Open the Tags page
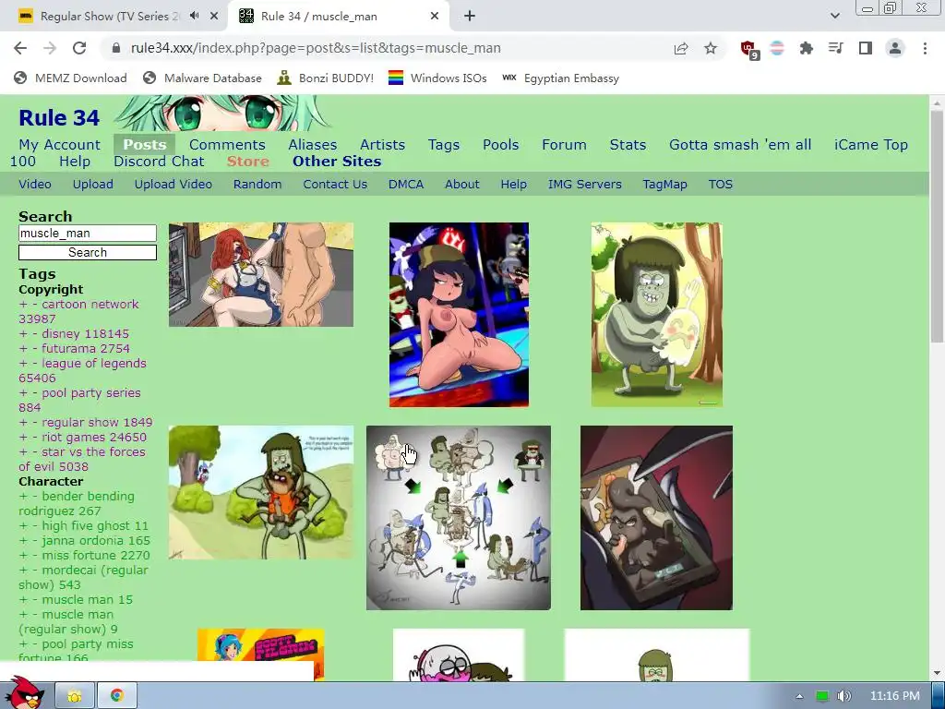The image size is (945, 709). [x=444, y=145]
